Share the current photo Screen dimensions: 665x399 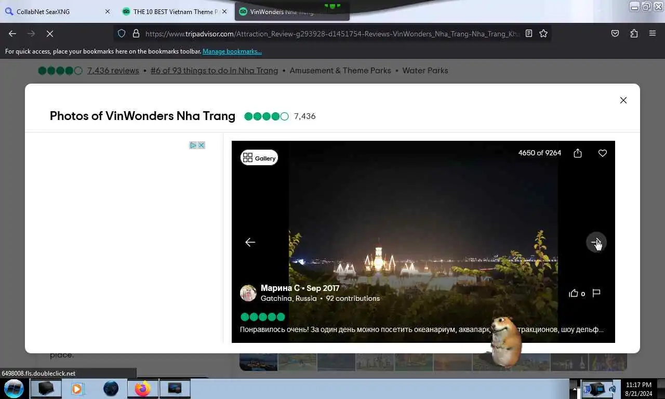click(x=578, y=153)
